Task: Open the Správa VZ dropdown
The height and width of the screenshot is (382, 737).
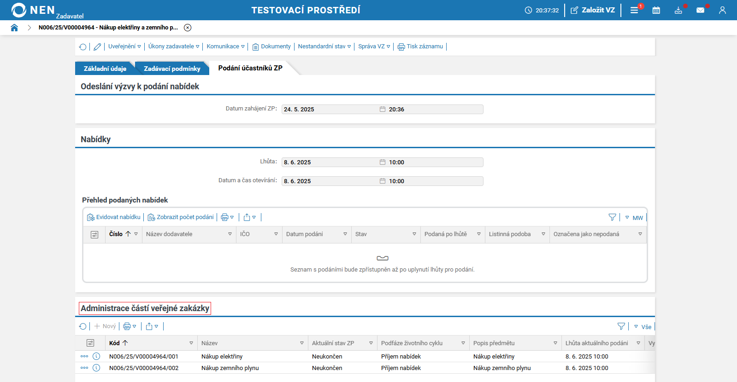Action: pyautogui.click(x=374, y=46)
